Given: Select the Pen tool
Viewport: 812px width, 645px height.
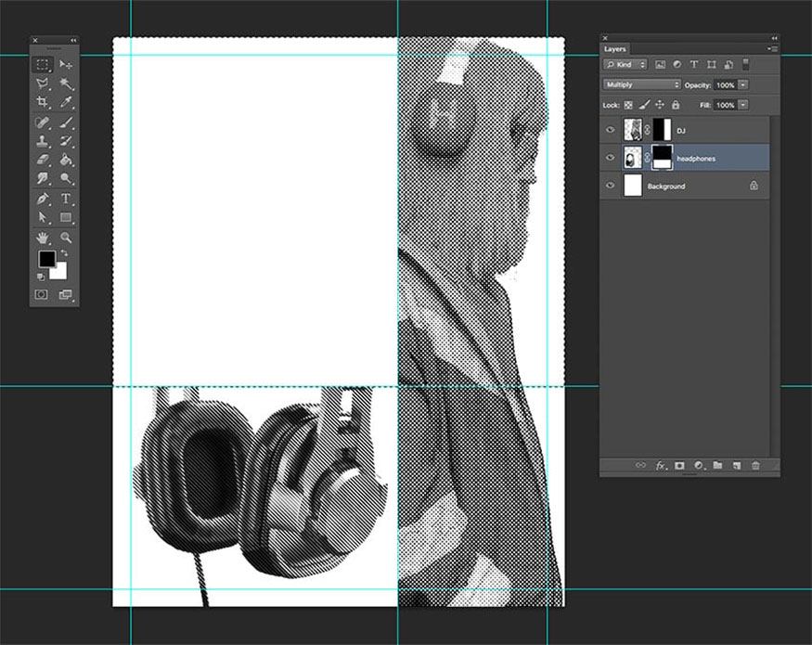Looking at the screenshot, I should point(42,199).
